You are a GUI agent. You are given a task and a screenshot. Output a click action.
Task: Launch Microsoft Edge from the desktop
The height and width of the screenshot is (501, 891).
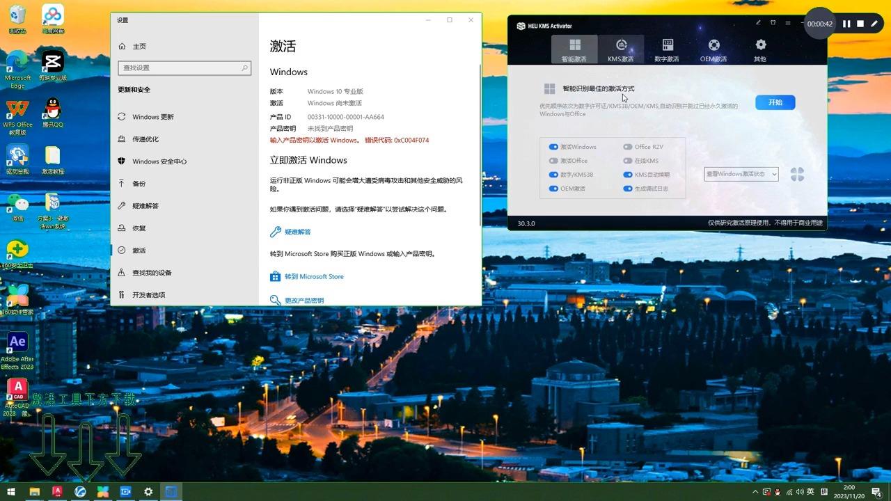pos(17,69)
